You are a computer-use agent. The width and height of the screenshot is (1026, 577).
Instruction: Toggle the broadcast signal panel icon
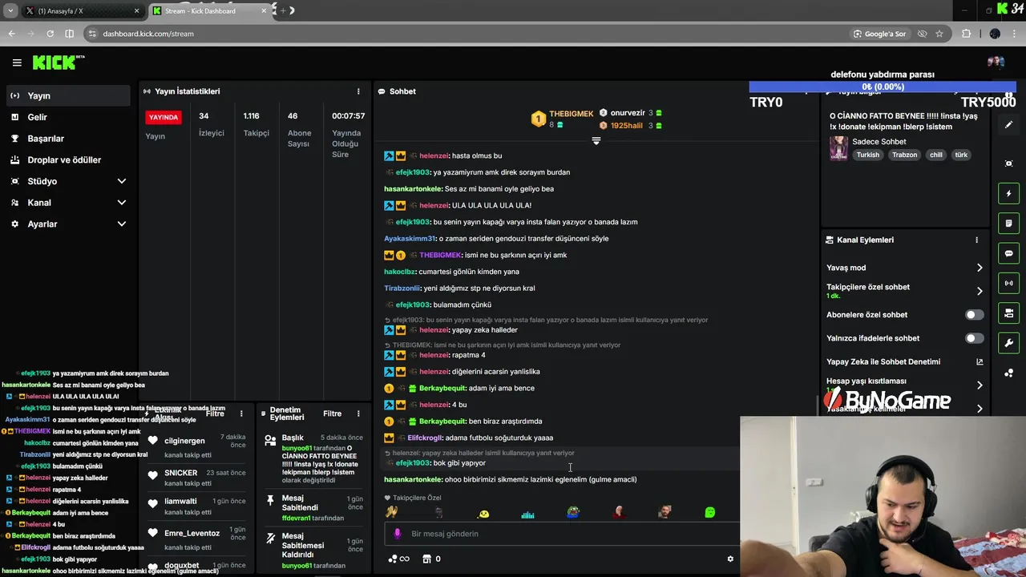pyautogui.click(x=1008, y=283)
